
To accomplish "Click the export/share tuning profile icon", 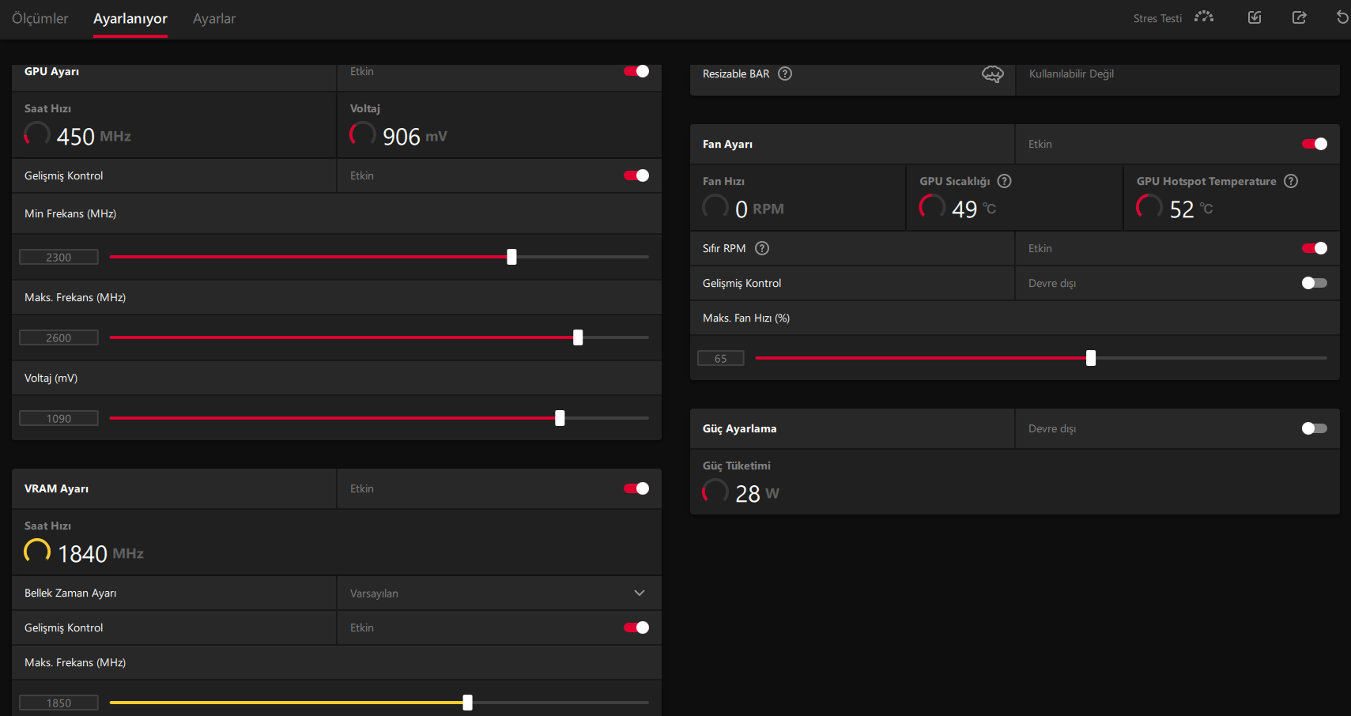I will [x=1299, y=17].
